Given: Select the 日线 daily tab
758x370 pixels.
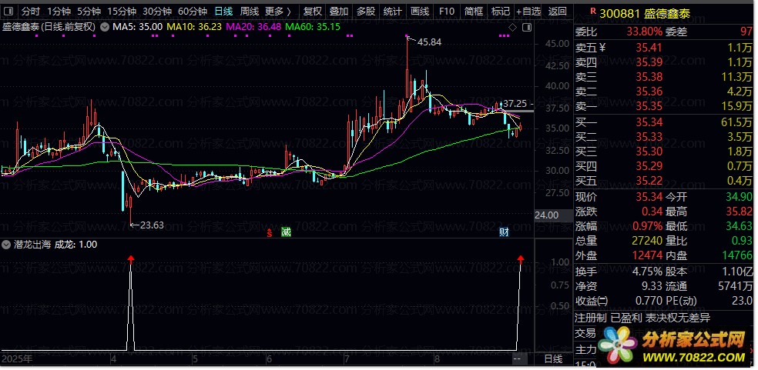Looking at the screenshot, I should tap(223, 11).
